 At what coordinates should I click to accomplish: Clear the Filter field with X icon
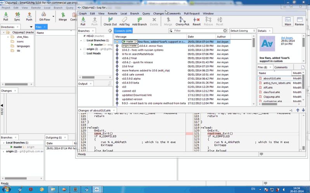coord(225,31)
